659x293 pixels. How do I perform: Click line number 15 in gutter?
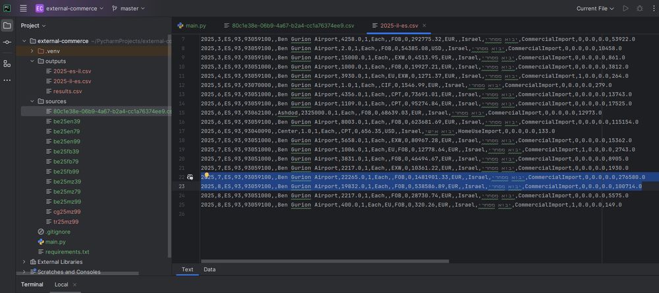click(x=182, y=113)
